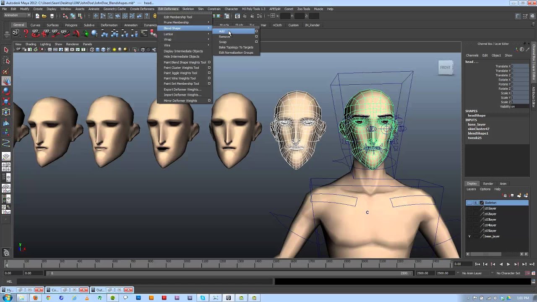Open the Mirror Deformer Weights options box
Viewport: 537px width, 302px height.
coord(209,101)
